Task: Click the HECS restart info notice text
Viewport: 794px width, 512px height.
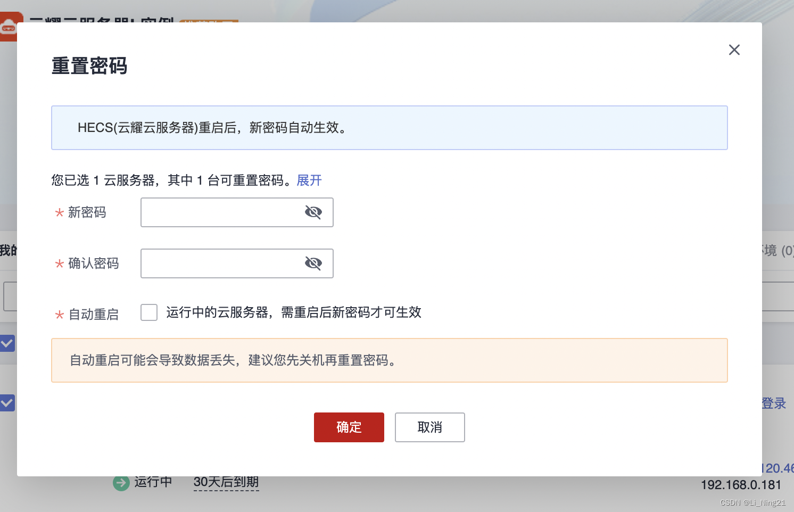Action: click(213, 128)
